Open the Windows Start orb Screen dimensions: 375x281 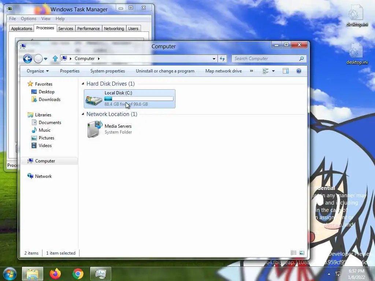pyautogui.click(x=10, y=274)
